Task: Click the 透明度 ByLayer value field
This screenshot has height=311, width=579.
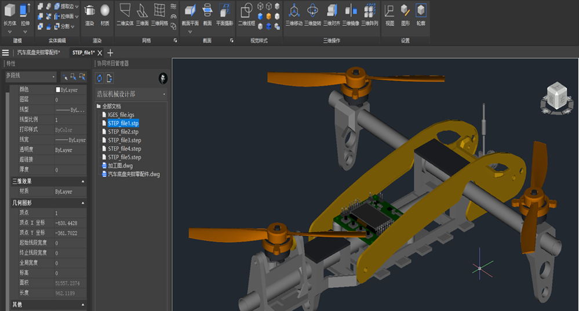Action: 70,150
